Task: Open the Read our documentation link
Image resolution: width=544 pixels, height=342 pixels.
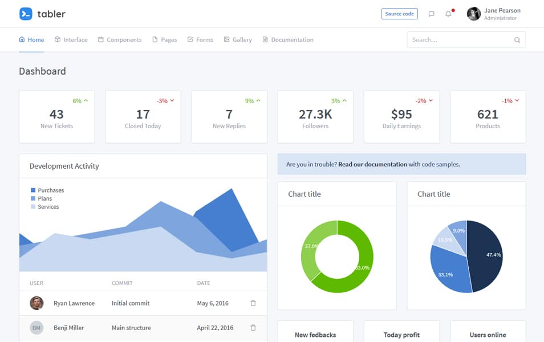Action: [372, 164]
